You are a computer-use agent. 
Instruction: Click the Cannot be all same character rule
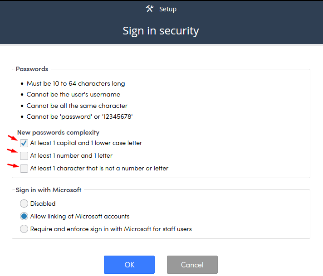click(77, 106)
